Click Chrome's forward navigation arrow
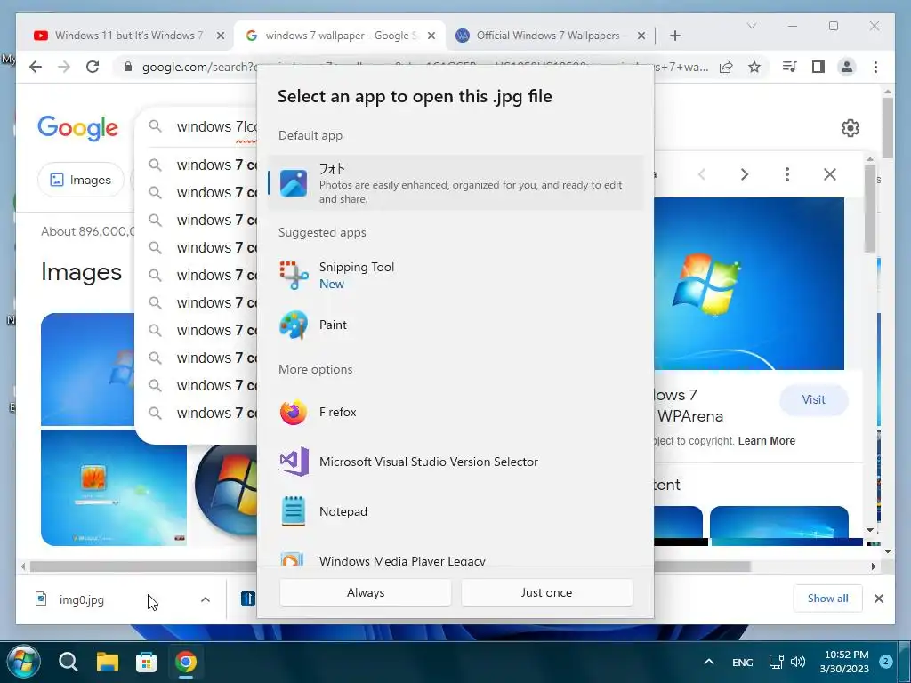The image size is (911, 683). (x=64, y=67)
